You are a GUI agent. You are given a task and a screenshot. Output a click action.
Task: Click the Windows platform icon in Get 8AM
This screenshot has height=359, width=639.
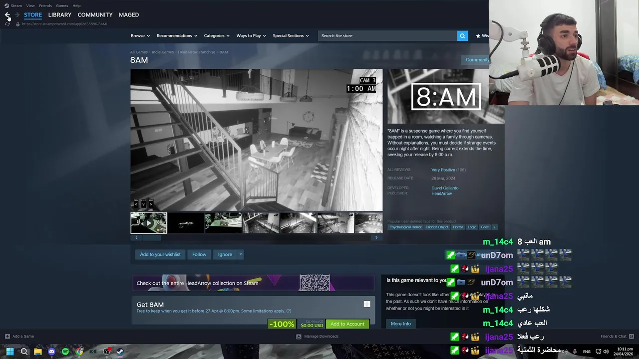pyautogui.click(x=367, y=304)
